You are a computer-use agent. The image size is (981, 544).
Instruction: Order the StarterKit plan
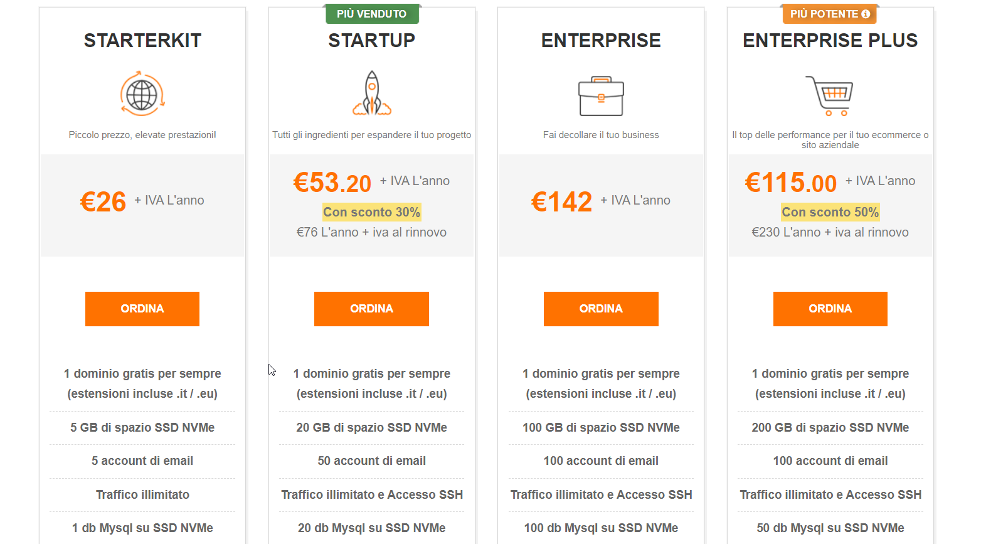[x=142, y=309]
